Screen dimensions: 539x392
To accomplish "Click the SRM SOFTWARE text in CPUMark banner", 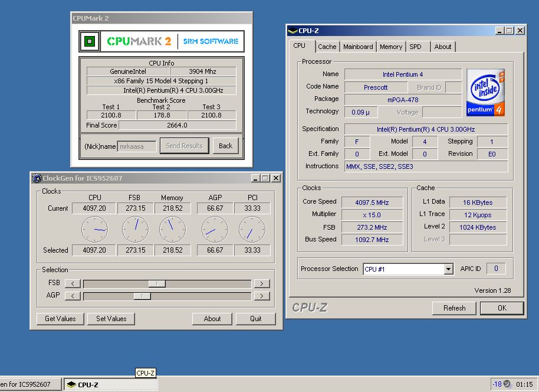I will pos(211,41).
